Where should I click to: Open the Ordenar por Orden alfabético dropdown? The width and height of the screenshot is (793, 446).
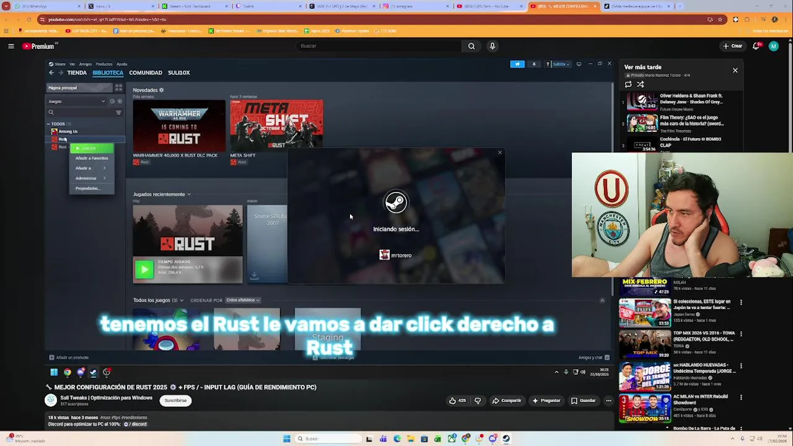click(243, 300)
